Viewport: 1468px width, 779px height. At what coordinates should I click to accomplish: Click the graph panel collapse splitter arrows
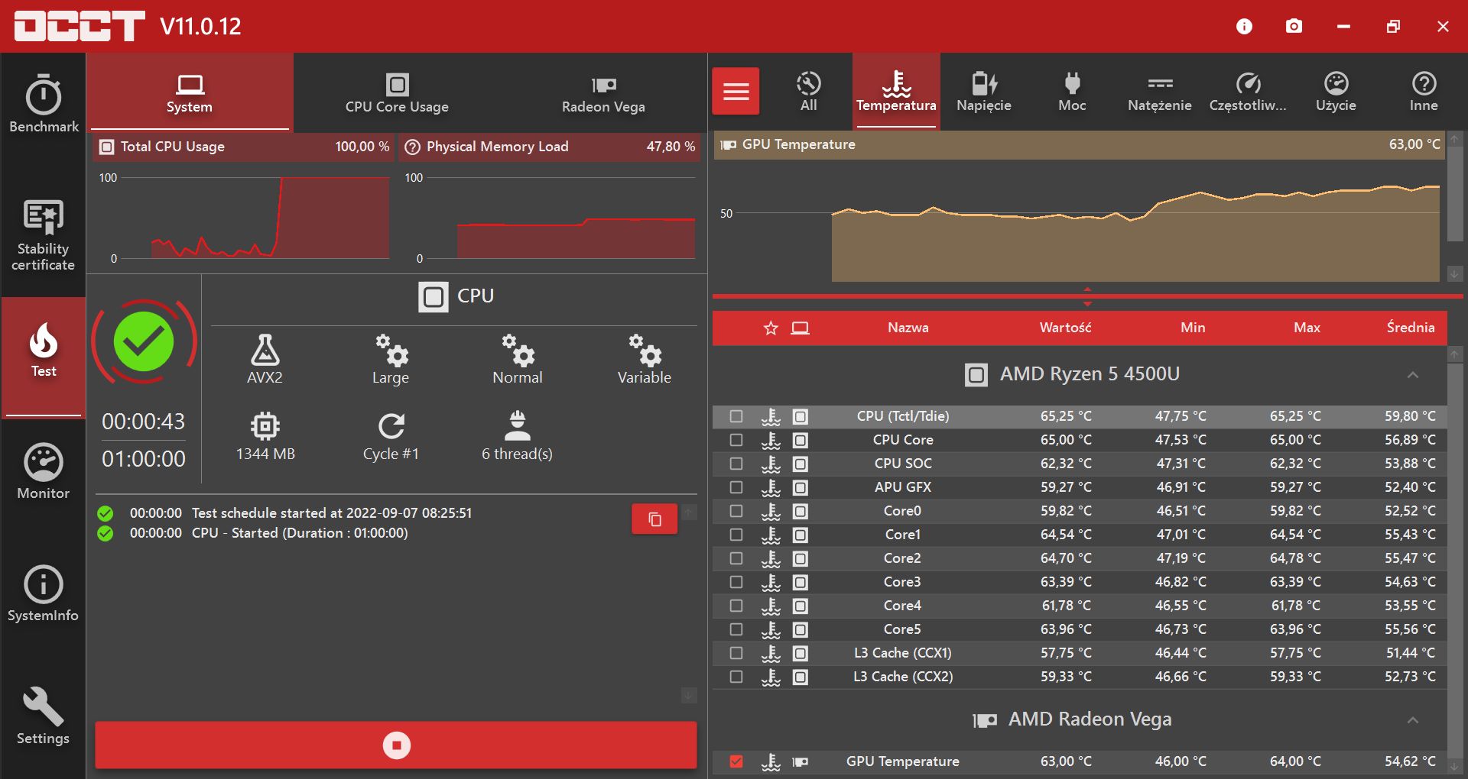pos(1087,296)
